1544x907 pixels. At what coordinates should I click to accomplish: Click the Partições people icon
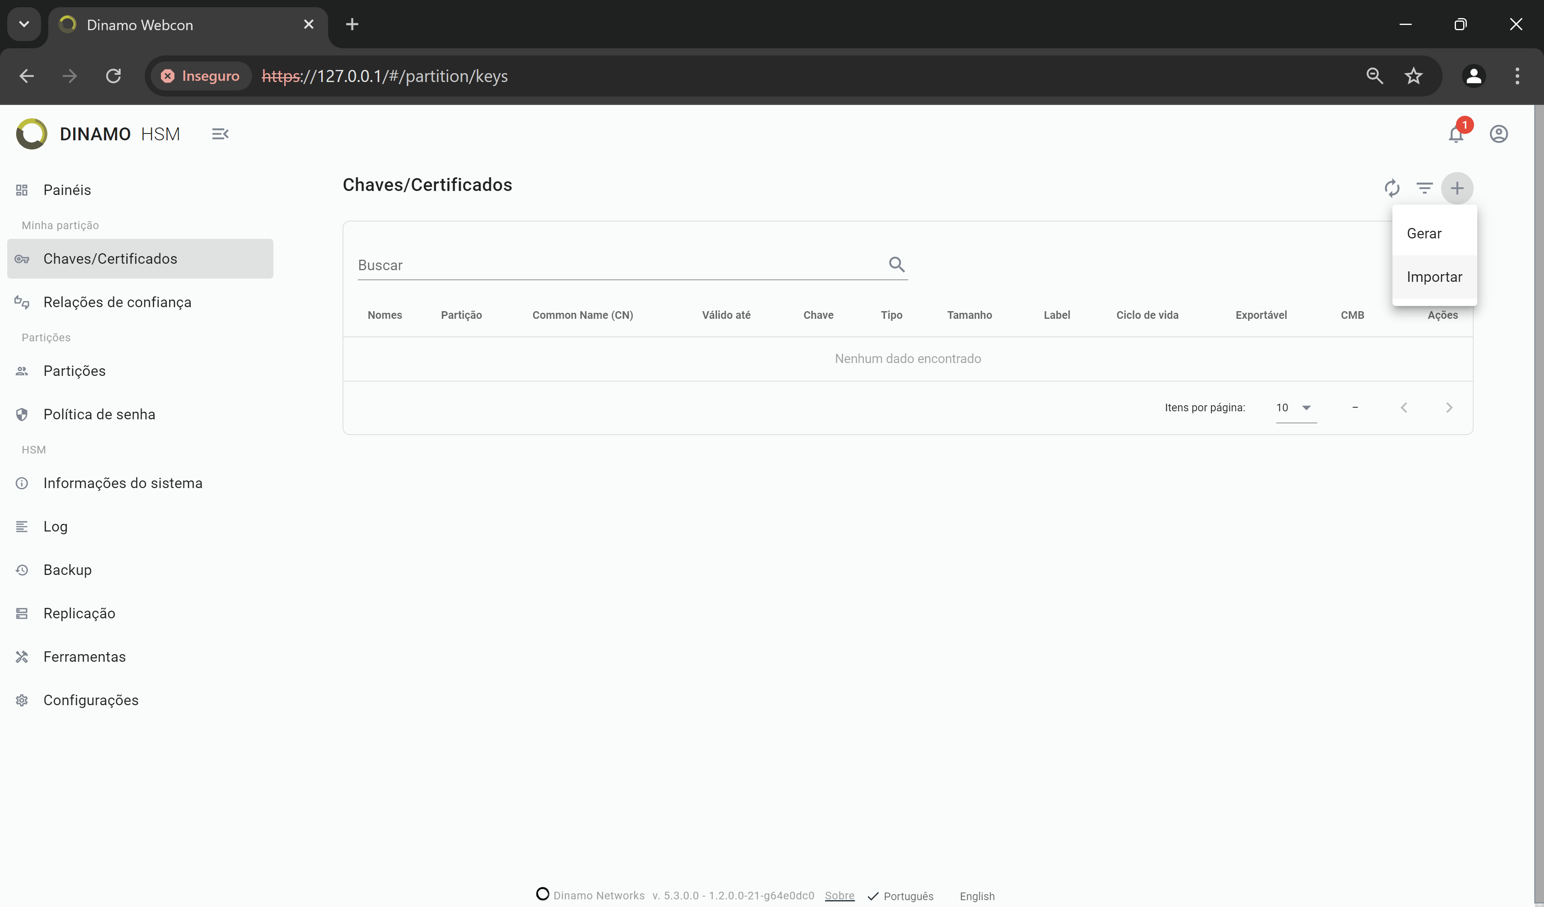(22, 371)
